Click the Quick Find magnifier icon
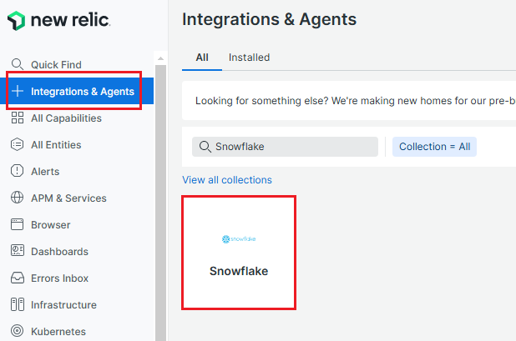516x341 pixels. tap(17, 64)
